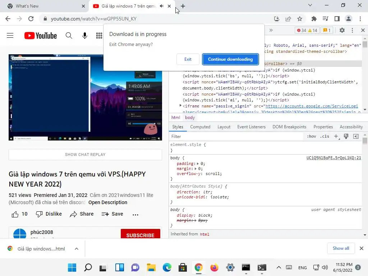Open the install/download page icon in address bar
The image size is (368, 276).
pos(277,19)
